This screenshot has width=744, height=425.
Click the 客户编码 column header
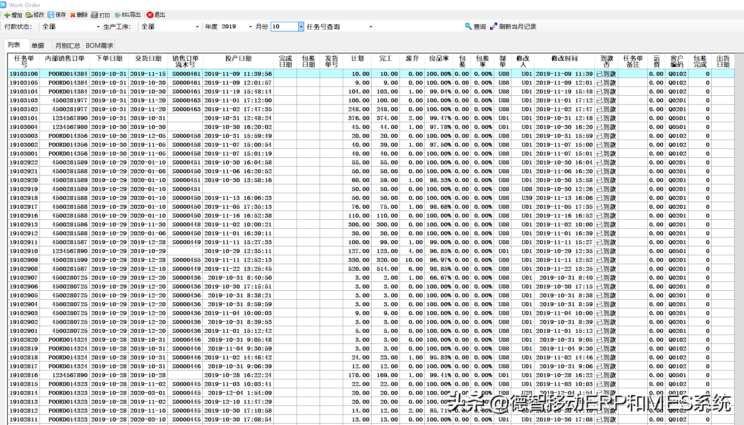click(677, 61)
